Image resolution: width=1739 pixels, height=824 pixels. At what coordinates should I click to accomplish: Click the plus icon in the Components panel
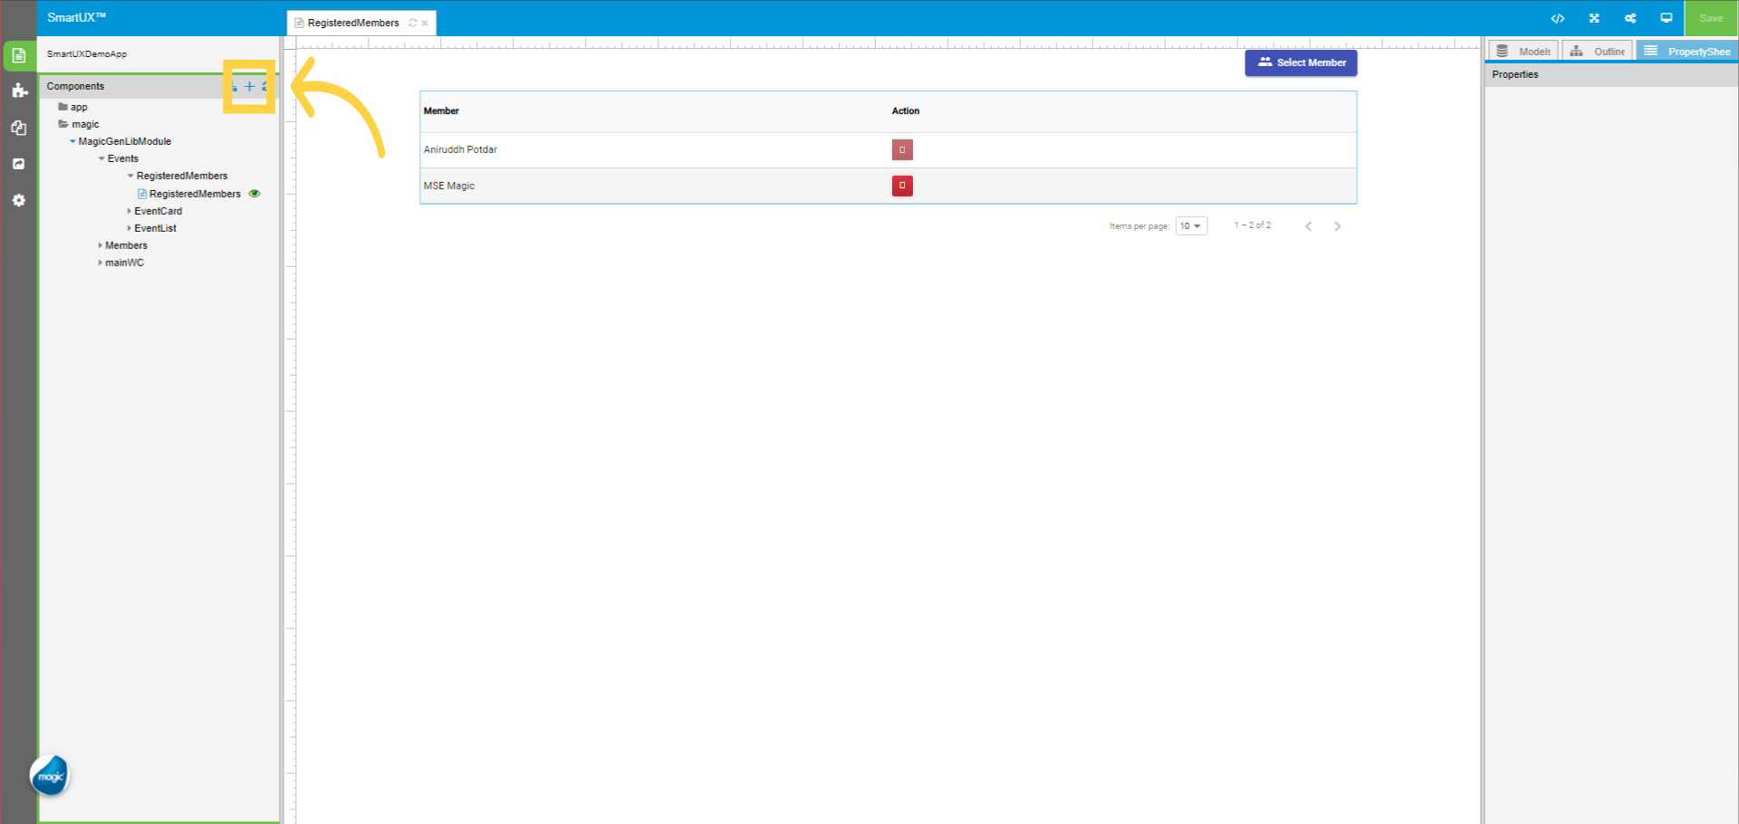point(249,86)
